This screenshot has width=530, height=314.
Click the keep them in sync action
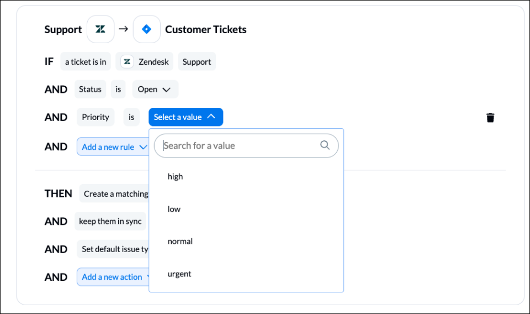pyautogui.click(x=110, y=221)
